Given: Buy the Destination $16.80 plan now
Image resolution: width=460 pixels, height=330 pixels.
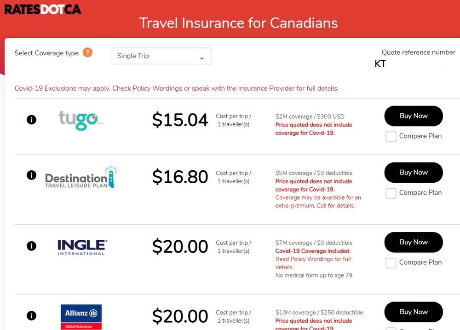Looking at the screenshot, I should (x=414, y=172).
